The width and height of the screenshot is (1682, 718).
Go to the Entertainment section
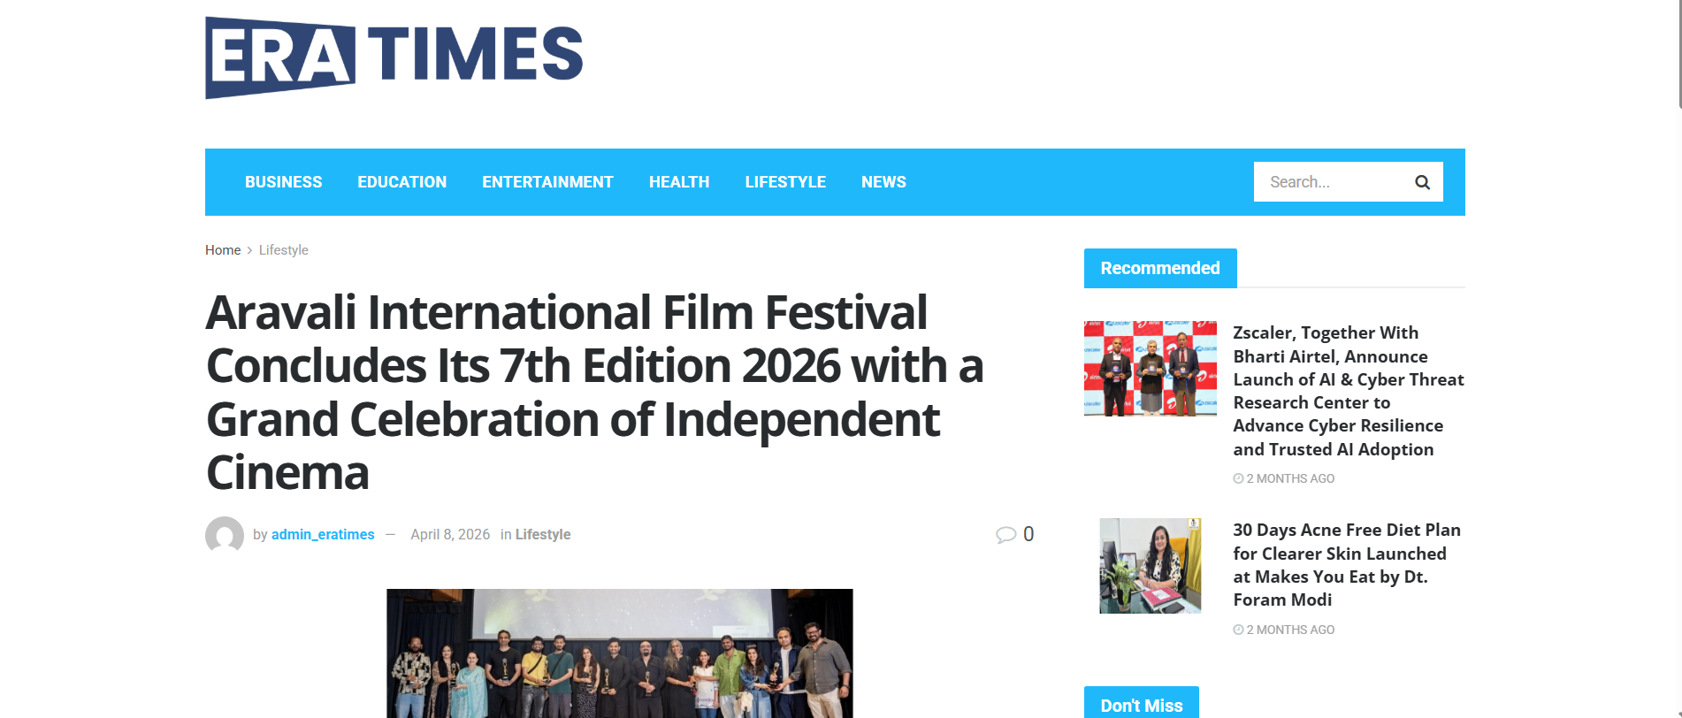click(x=547, y=182)
